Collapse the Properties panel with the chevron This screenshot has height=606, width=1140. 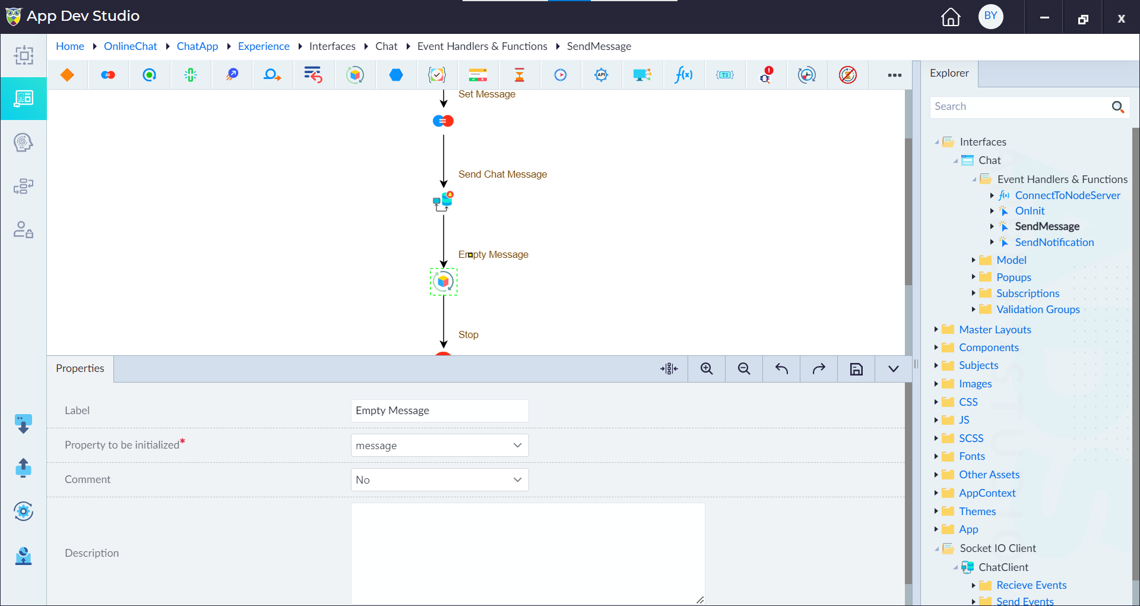click(893, 369)
